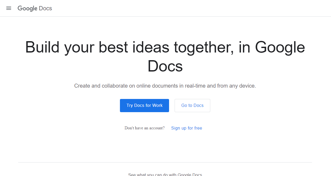Click the "Don't have an account?" text
The width and height of the screenshot is (331, 176).
coord(144,128)
